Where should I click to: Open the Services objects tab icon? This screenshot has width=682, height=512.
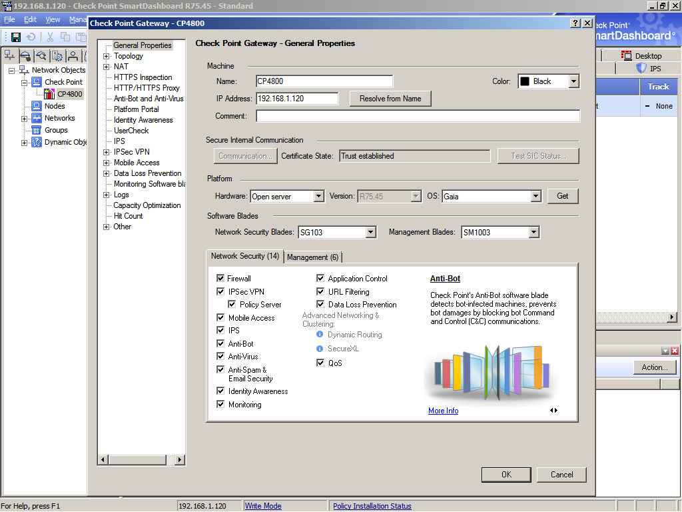[x=25, y=55]
